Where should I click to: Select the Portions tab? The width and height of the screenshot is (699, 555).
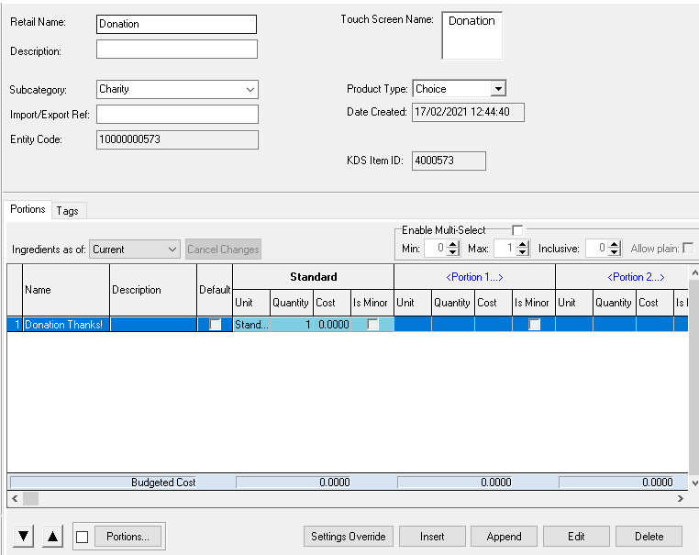coord(28,209)
